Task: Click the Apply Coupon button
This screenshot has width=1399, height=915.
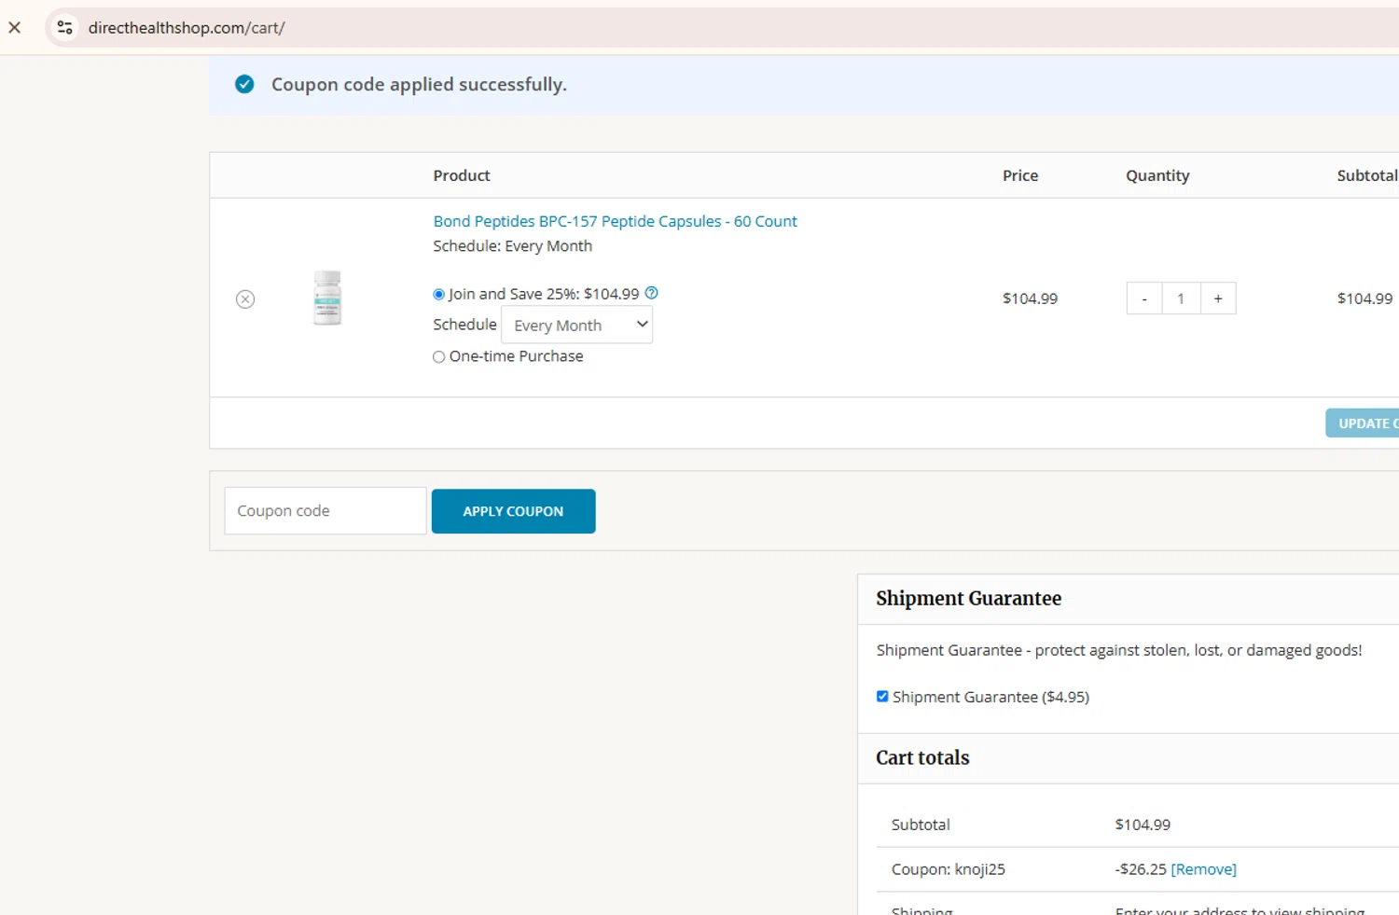Action: [x=514, y=511]
